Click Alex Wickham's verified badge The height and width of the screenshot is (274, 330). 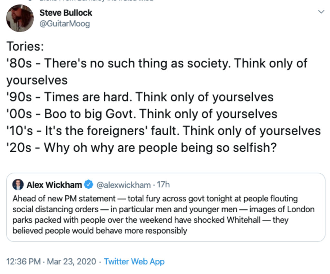(88, 185)
